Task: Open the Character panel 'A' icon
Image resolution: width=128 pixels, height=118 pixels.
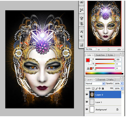Action: tap(81, 32)
